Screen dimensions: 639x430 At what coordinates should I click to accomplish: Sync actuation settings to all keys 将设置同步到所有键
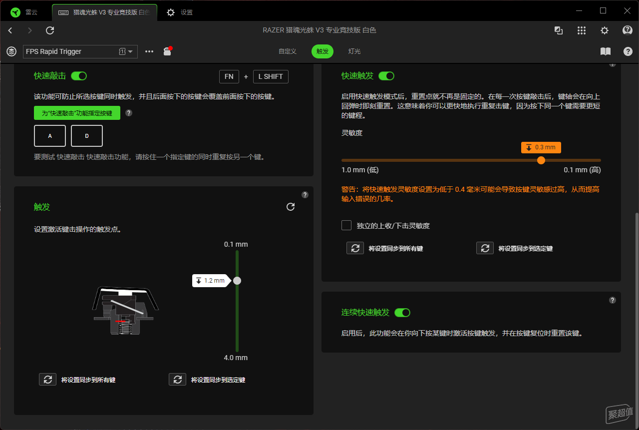pyautogui.click(x=77, y=380)
